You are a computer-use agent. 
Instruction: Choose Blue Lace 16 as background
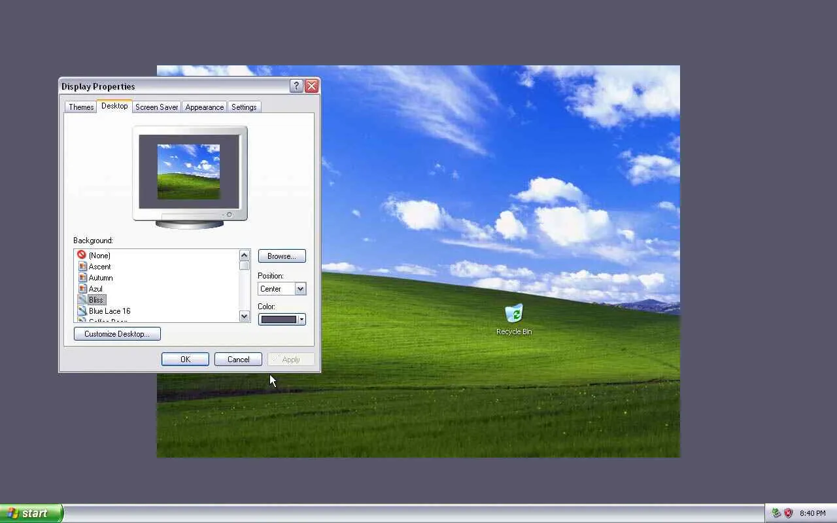pos(109,311)
